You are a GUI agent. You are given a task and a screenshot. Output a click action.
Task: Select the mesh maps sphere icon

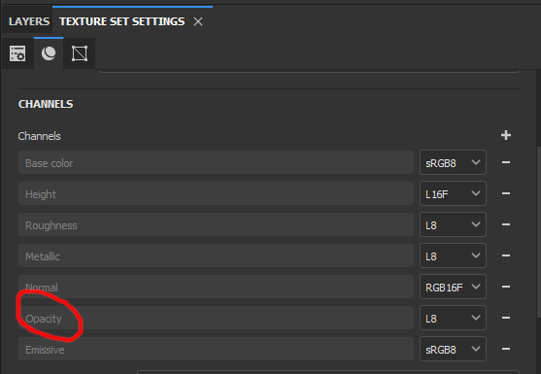(49, 53)
